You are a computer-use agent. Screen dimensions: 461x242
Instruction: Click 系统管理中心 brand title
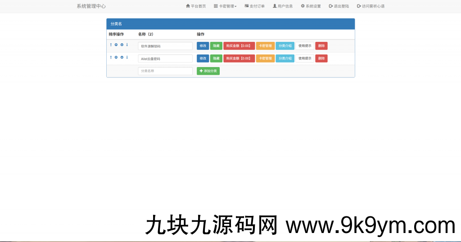[91, 6]
